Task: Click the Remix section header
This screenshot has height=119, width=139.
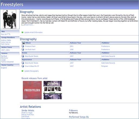Action: (x=46, y=53)
